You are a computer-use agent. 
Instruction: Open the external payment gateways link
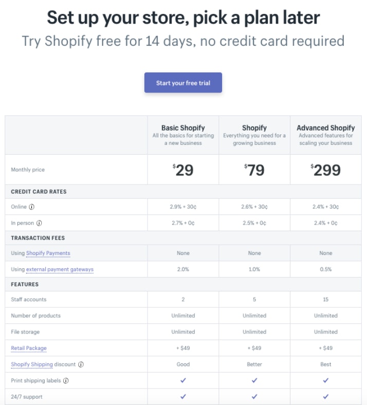pyautogui.click(x=60, y=269)
